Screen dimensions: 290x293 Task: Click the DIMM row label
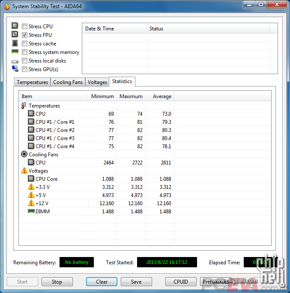[42, 212]
